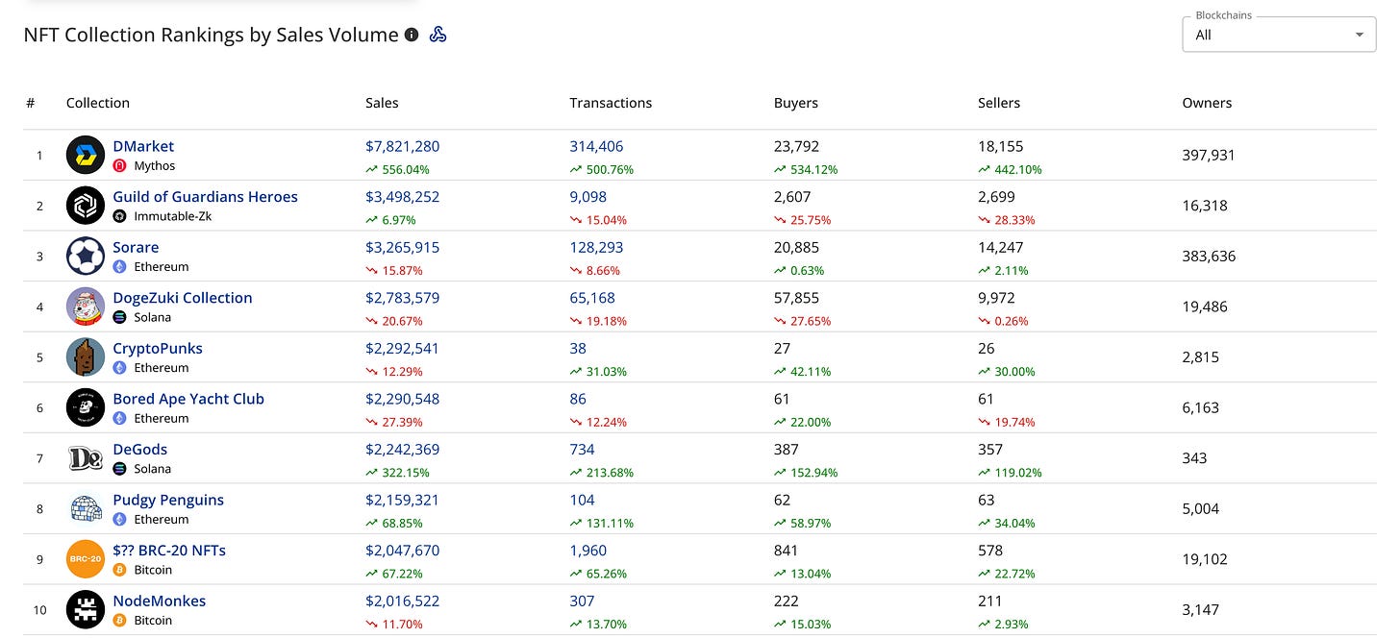Image resolution: width=1400 pixels, height=638 pixels.
Task: Click the Guild of Guardians Heroes logo
Action: pyautogui.click(x=86, y=206)
